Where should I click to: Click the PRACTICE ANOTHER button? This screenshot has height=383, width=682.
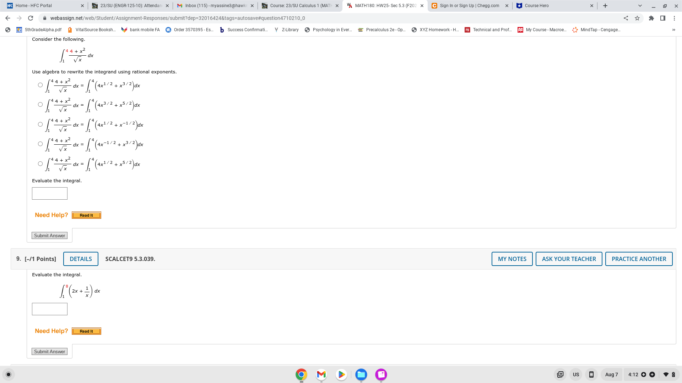(x=639, y=259)
